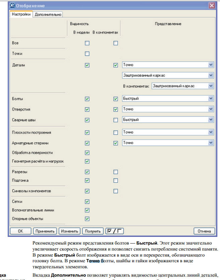The height and width of the screenshot is (280, 220).
Task: Switch to the Дополнительно tab
Action: (x=48, y=14)
